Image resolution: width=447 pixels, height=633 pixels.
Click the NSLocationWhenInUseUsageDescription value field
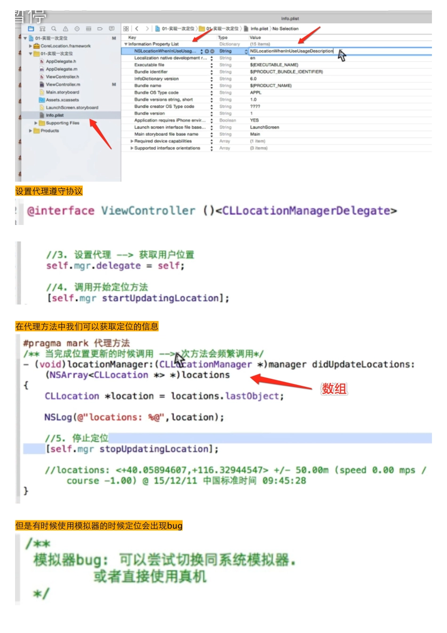(291, 51)
